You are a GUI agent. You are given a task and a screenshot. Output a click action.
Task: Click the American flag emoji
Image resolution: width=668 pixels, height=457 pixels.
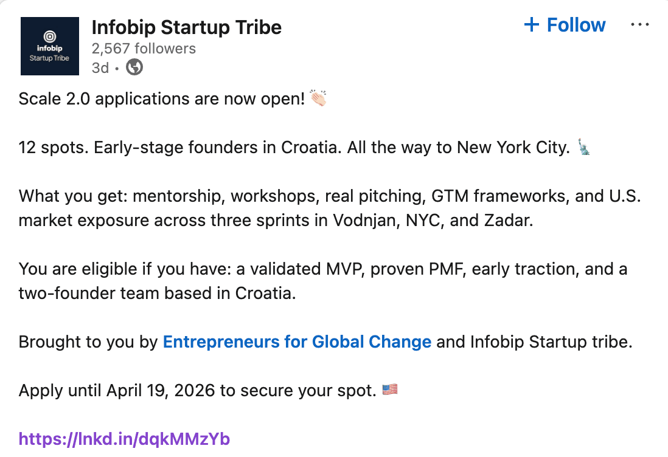pyautogui.click(x=389, y=390)
